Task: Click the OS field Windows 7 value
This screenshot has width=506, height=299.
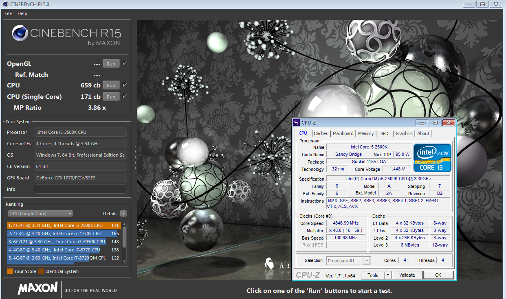Action: point(80,155)
